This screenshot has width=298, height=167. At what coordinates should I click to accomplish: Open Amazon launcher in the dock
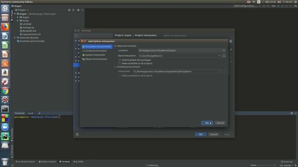[5, 72]
